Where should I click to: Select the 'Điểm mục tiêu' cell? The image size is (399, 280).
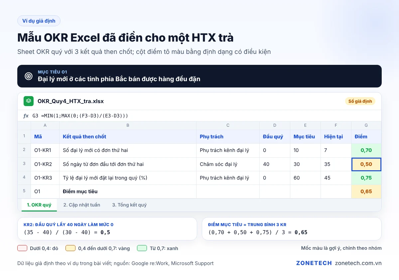[128, 192]
